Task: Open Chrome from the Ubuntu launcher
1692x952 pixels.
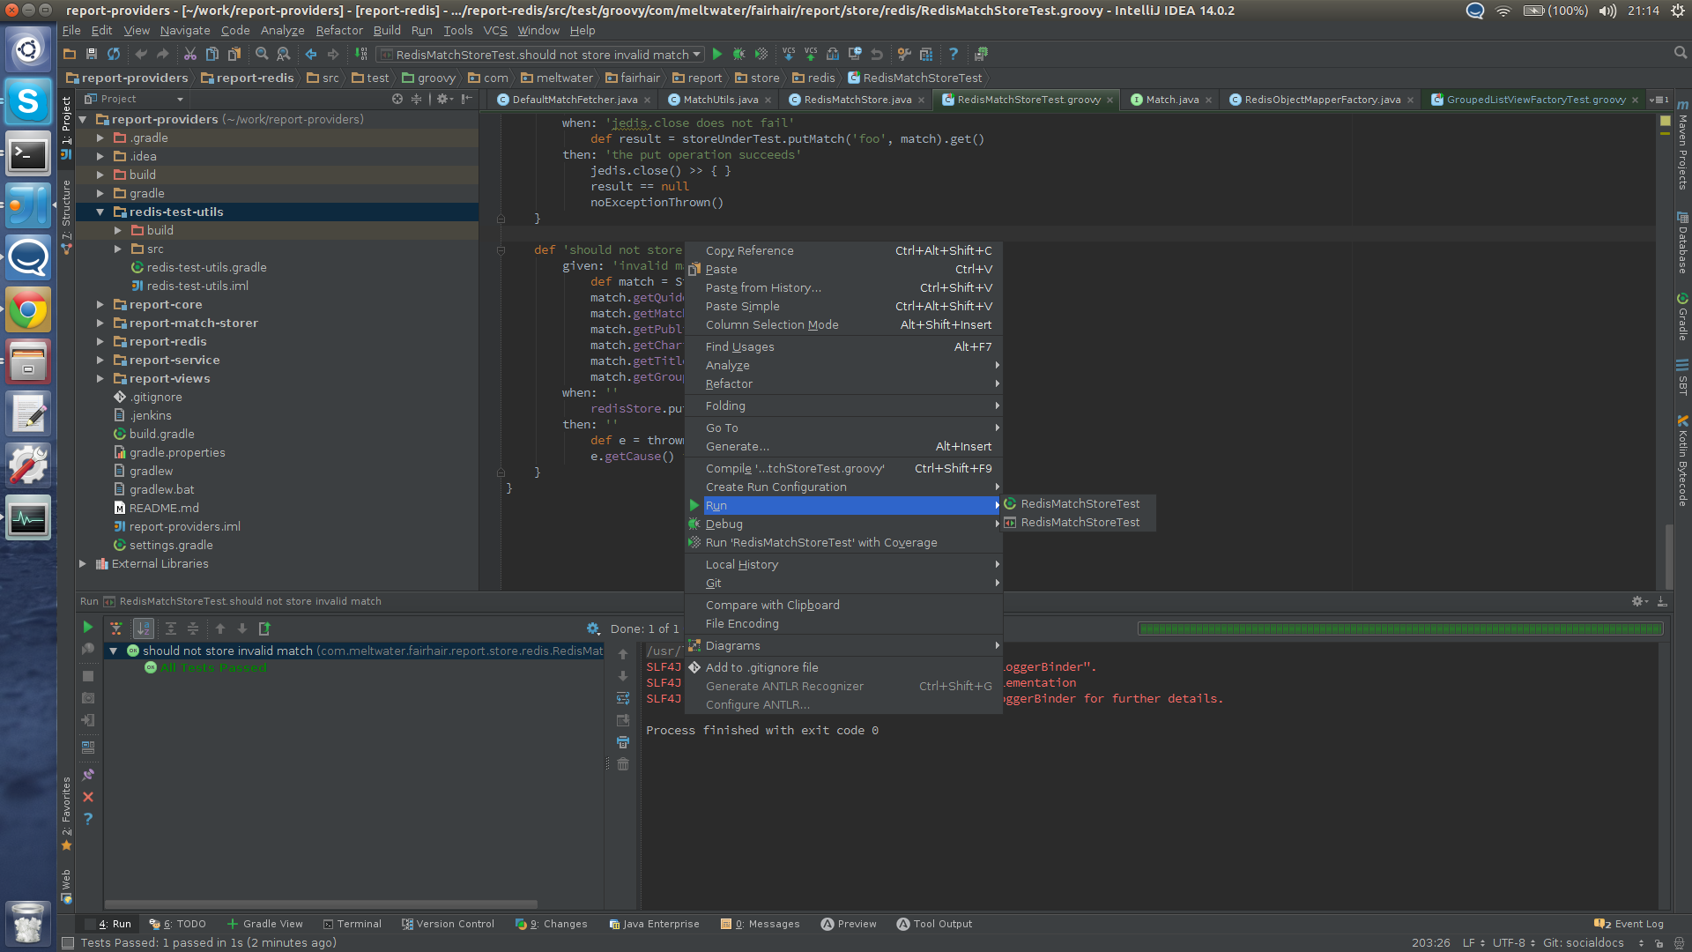Action: click(28, 310)
